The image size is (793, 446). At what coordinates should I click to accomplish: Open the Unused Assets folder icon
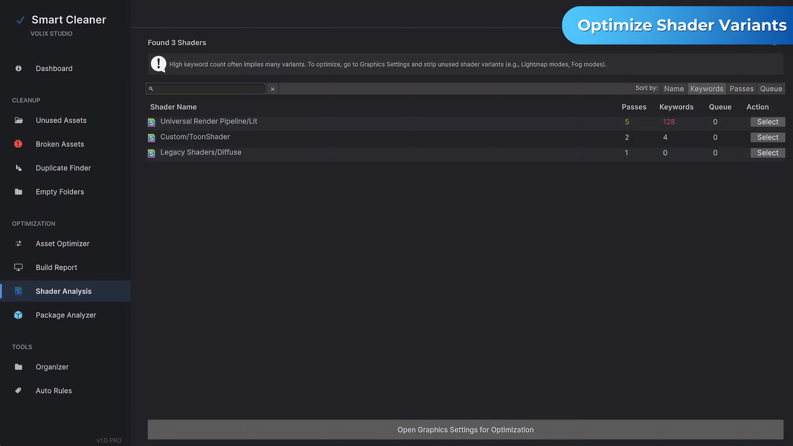pos(19,120)
